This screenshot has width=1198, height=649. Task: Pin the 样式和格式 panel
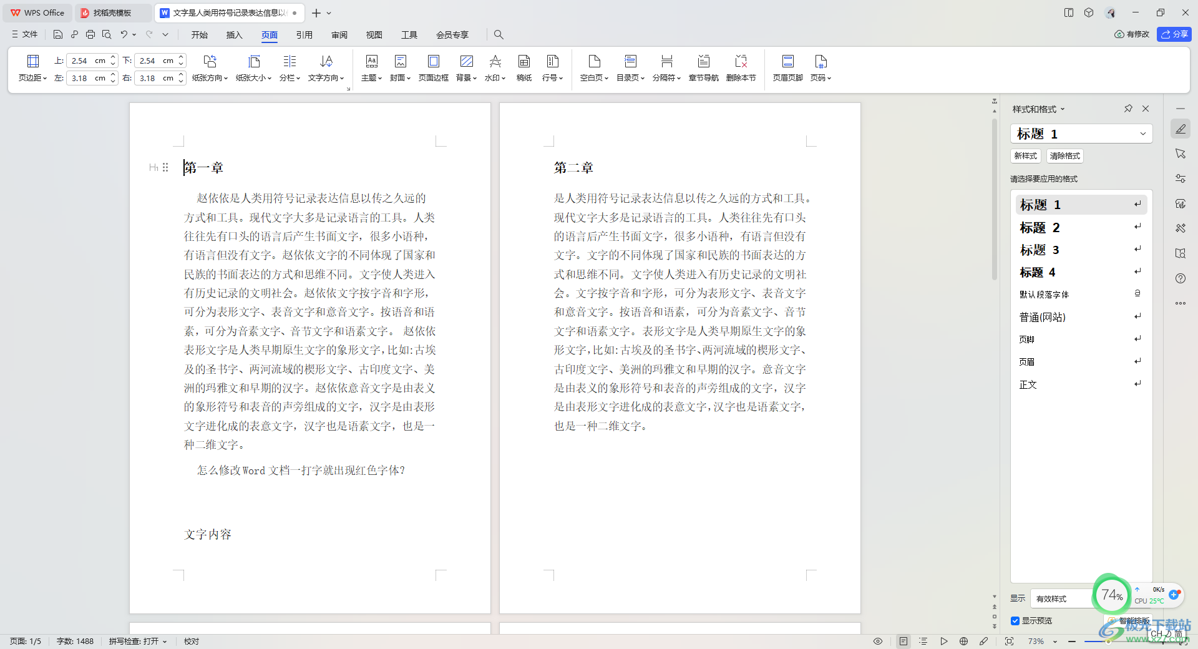coord(1128,109)
